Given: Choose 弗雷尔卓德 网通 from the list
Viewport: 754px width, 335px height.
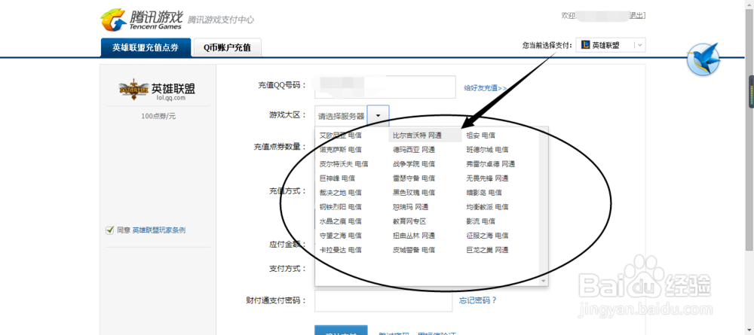Looking at the screenshot, I should click(x=491, y=164).
